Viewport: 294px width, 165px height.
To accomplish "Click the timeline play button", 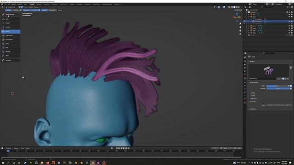I will pos(124,148).
